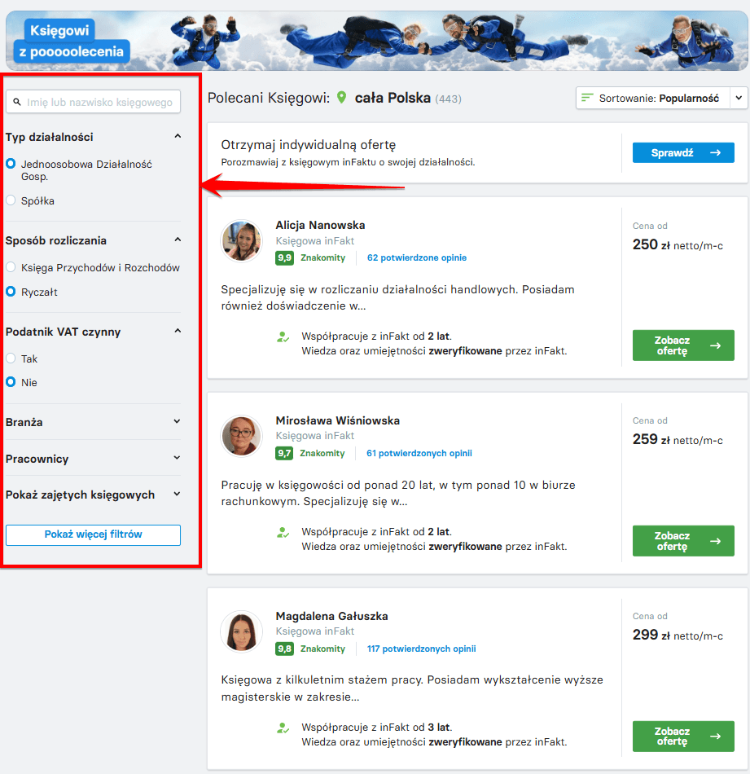Select the Ryczałt radio option
This screenshot has height=774, width=750.
(11, 291)
